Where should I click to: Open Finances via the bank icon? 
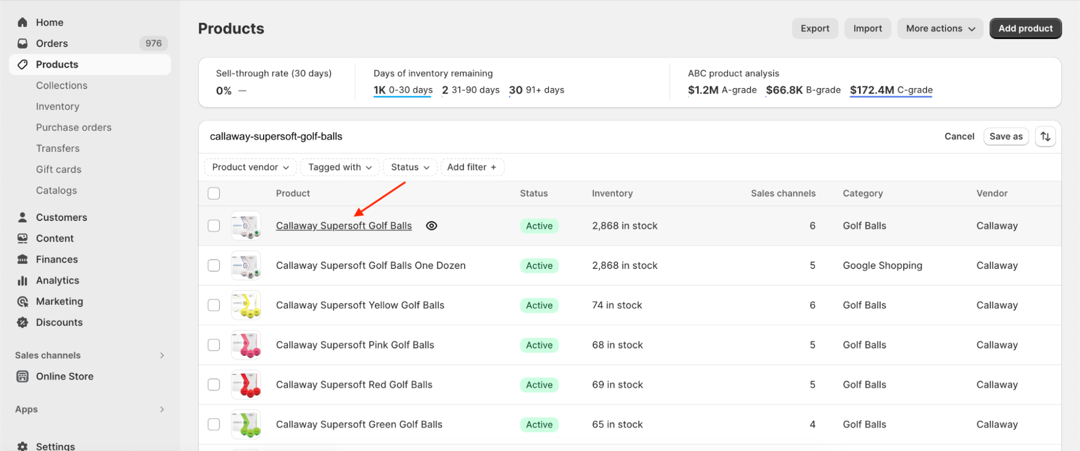coord(22,259)
